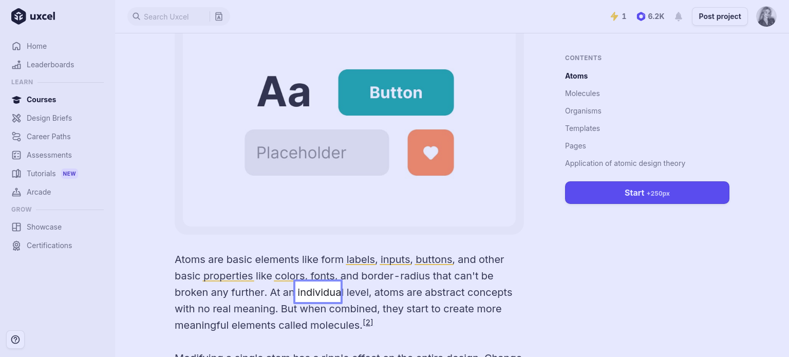789x357 pixels.
Task: Open the help question mark icon
Action: (x=15, y=340)
